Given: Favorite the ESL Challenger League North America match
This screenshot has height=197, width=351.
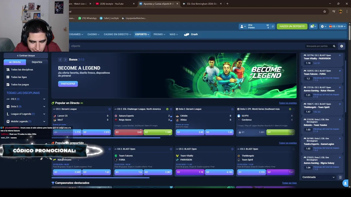Looking at the screenshot, I should tap(171, 109).
